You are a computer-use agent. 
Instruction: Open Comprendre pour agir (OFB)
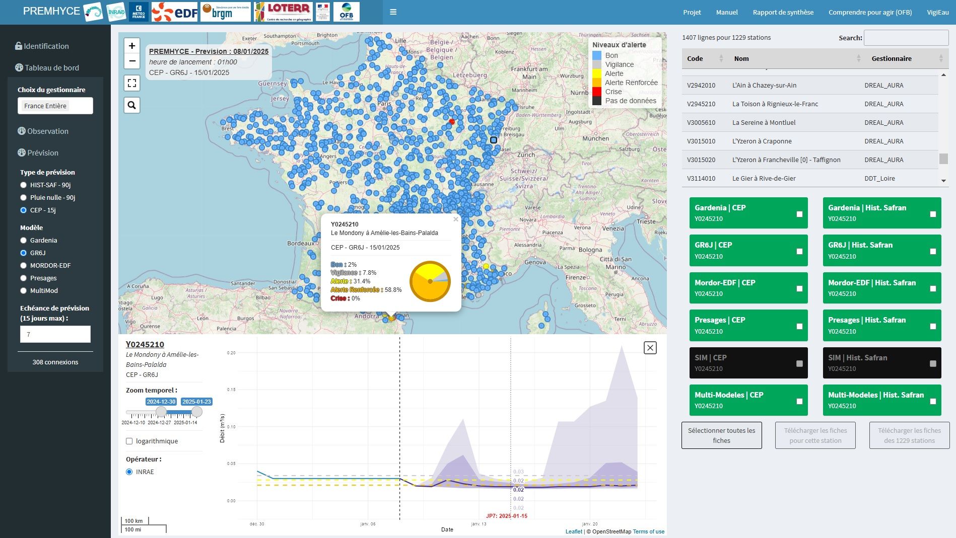click(x=870, y=12)
